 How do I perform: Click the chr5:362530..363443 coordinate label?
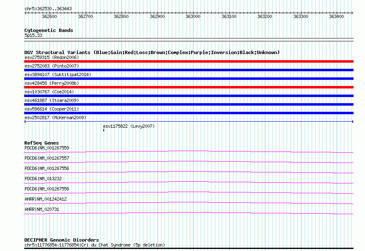[x=48, y=9]
